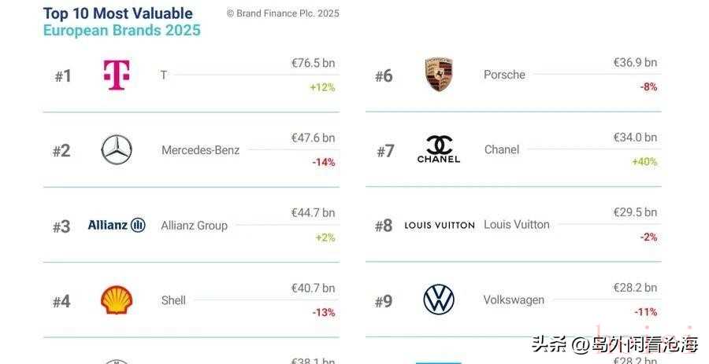Click the Brand Finance Plc. 2025 copyright

[283, 13]
